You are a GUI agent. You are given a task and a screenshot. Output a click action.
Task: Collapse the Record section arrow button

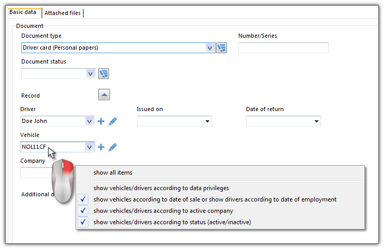point(104,95)
